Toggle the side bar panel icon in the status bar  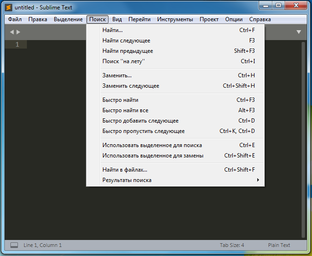point(14,245)
